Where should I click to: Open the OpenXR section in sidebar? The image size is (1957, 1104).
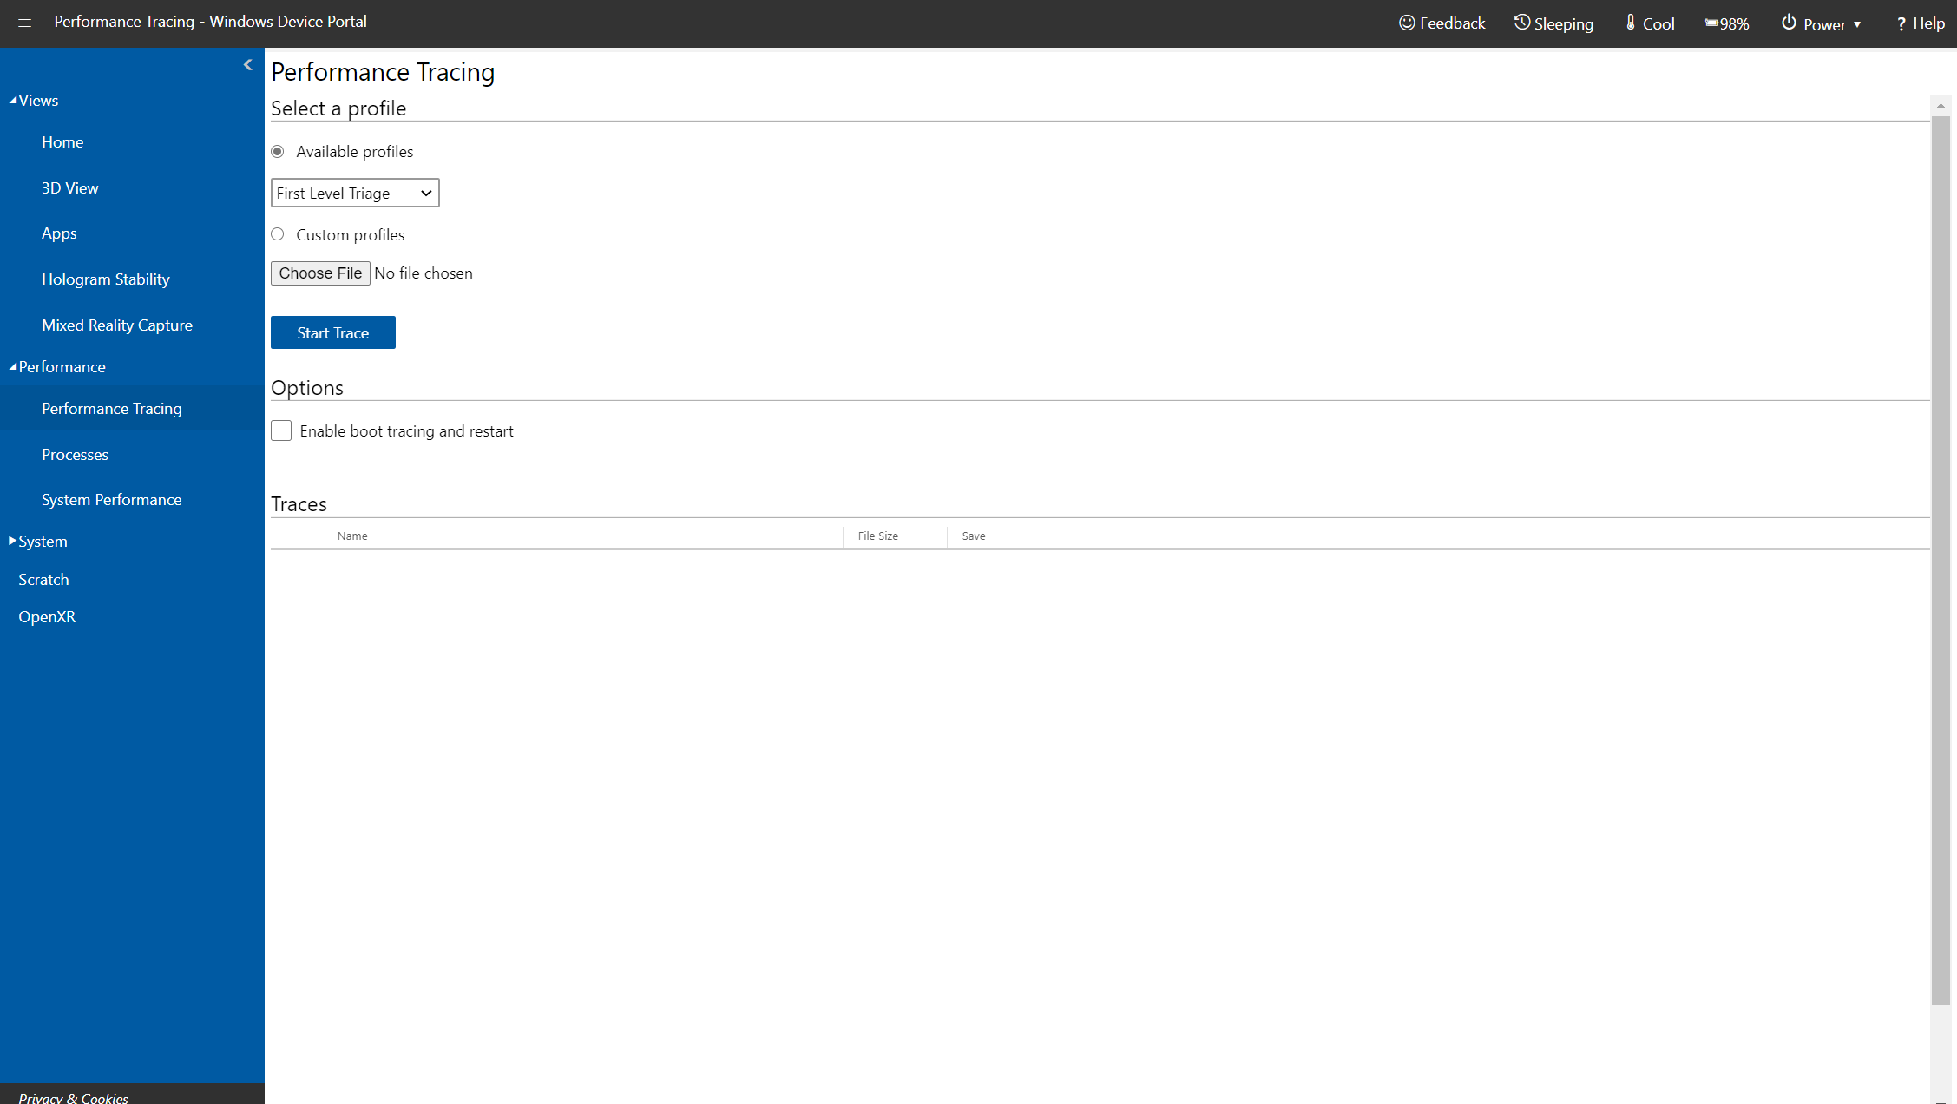pyautogui.click(x=46, y=616)
